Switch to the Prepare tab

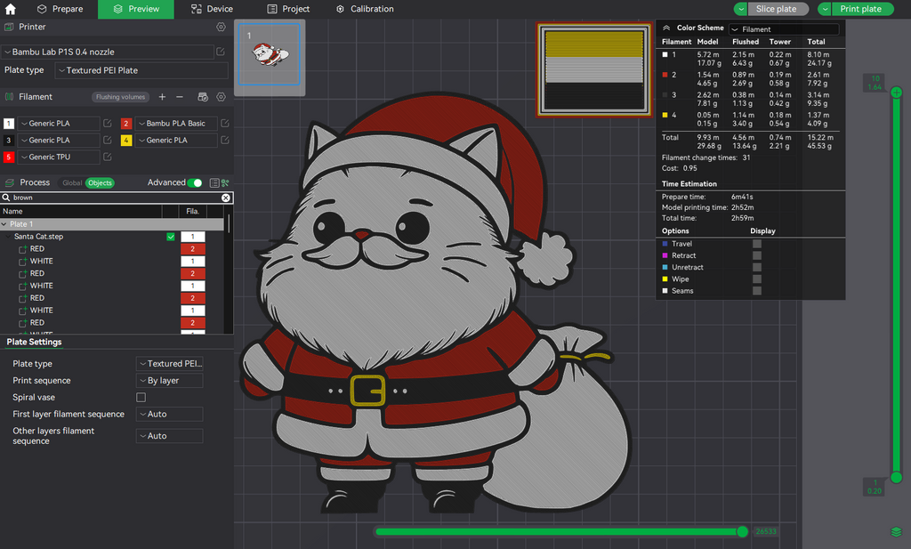tap(60, 9)
